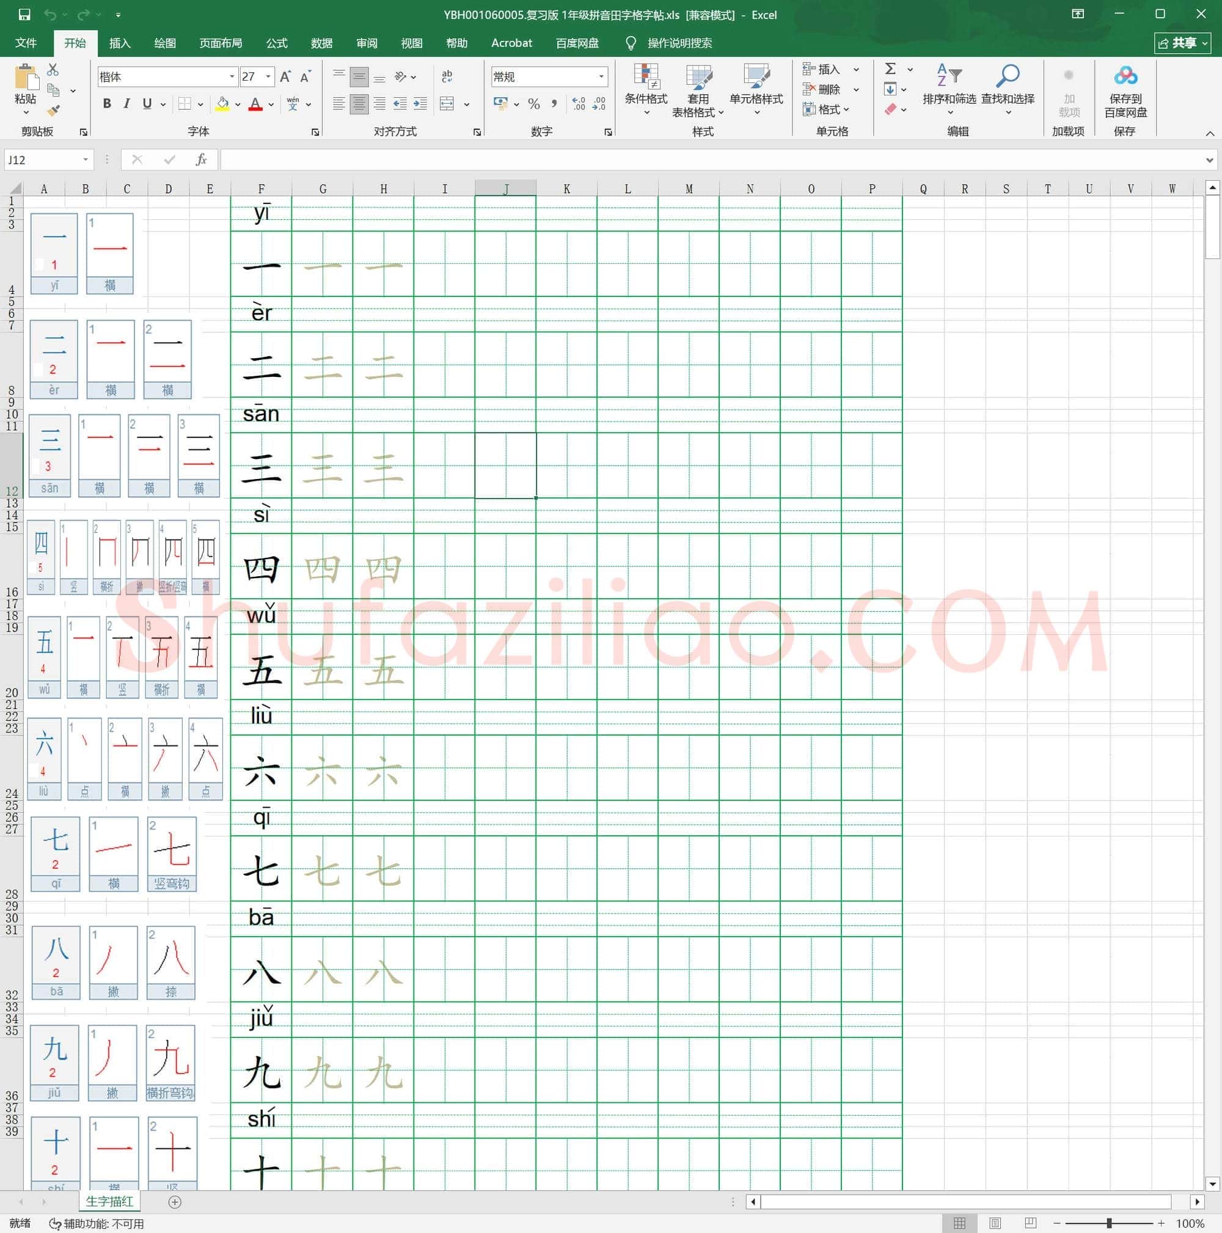1222x1233 pixels.
Task: Switch to the 公式 ribbon tab
Action: (x=276, y=43)
